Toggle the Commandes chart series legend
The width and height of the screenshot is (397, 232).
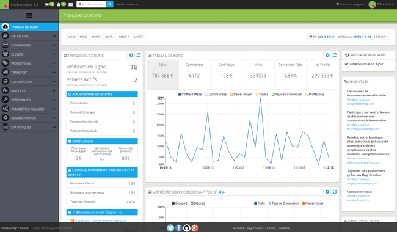click(216, 95)
